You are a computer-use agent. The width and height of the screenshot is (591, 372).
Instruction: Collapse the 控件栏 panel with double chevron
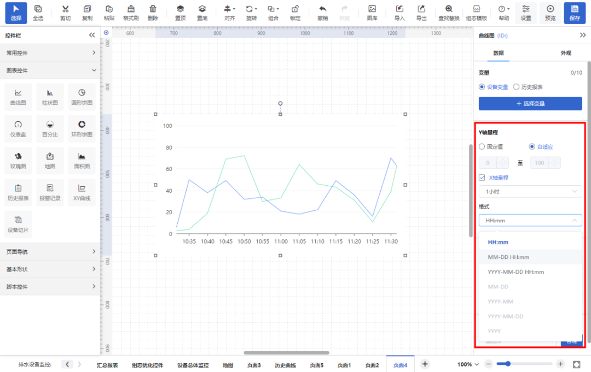(92, 35)
